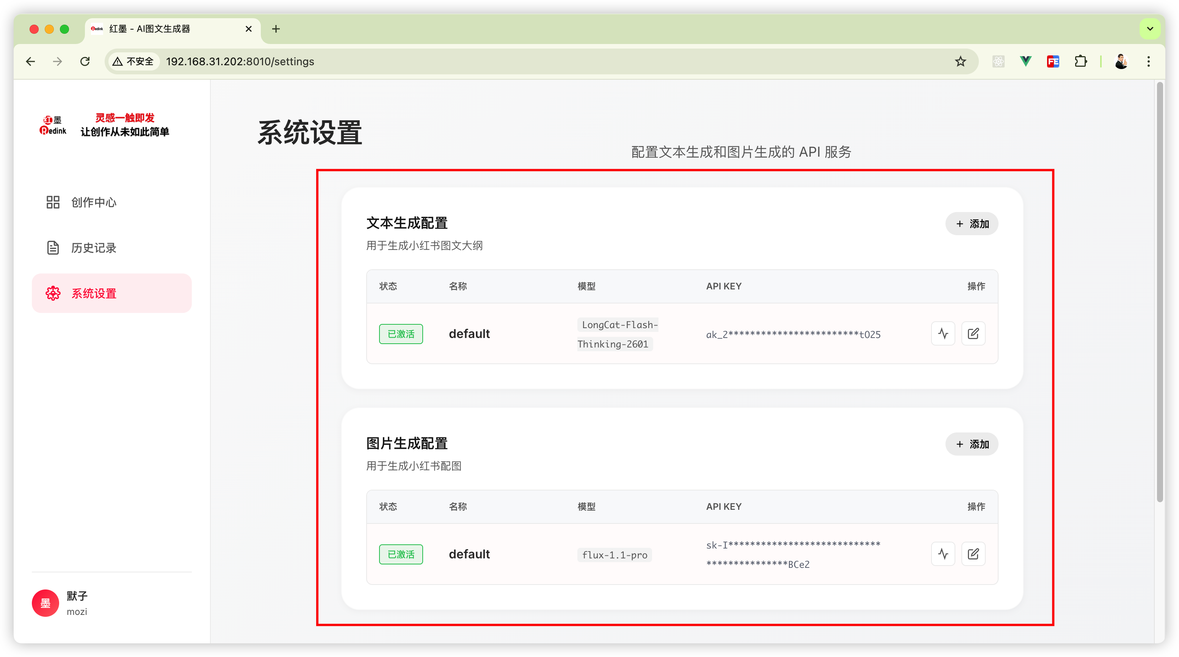Bookmark this page with the star icon
1179x657 pixels.
pos(960,61)
